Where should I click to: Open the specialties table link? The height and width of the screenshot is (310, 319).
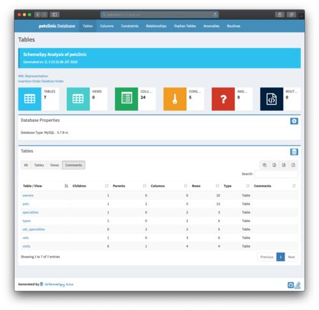31,212
